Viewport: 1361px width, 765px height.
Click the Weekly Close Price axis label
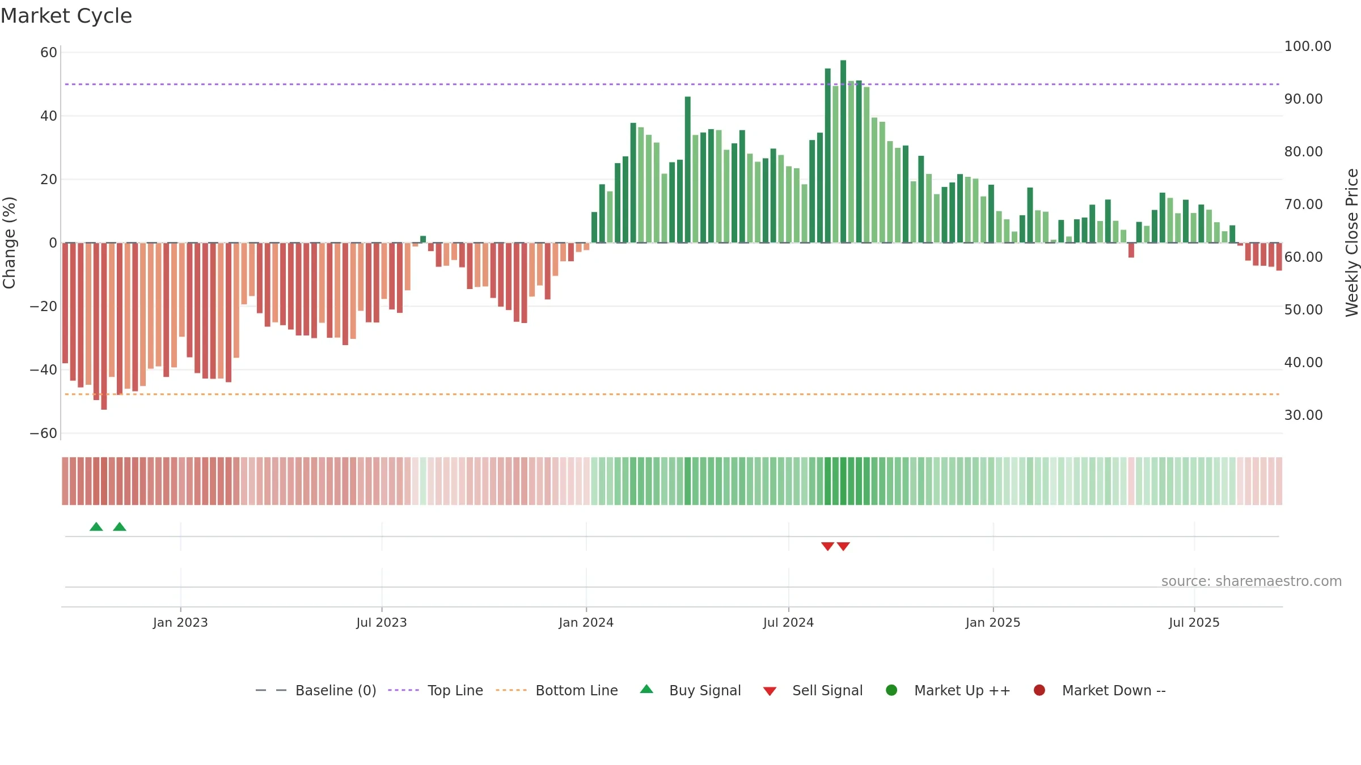point(1352,243)
